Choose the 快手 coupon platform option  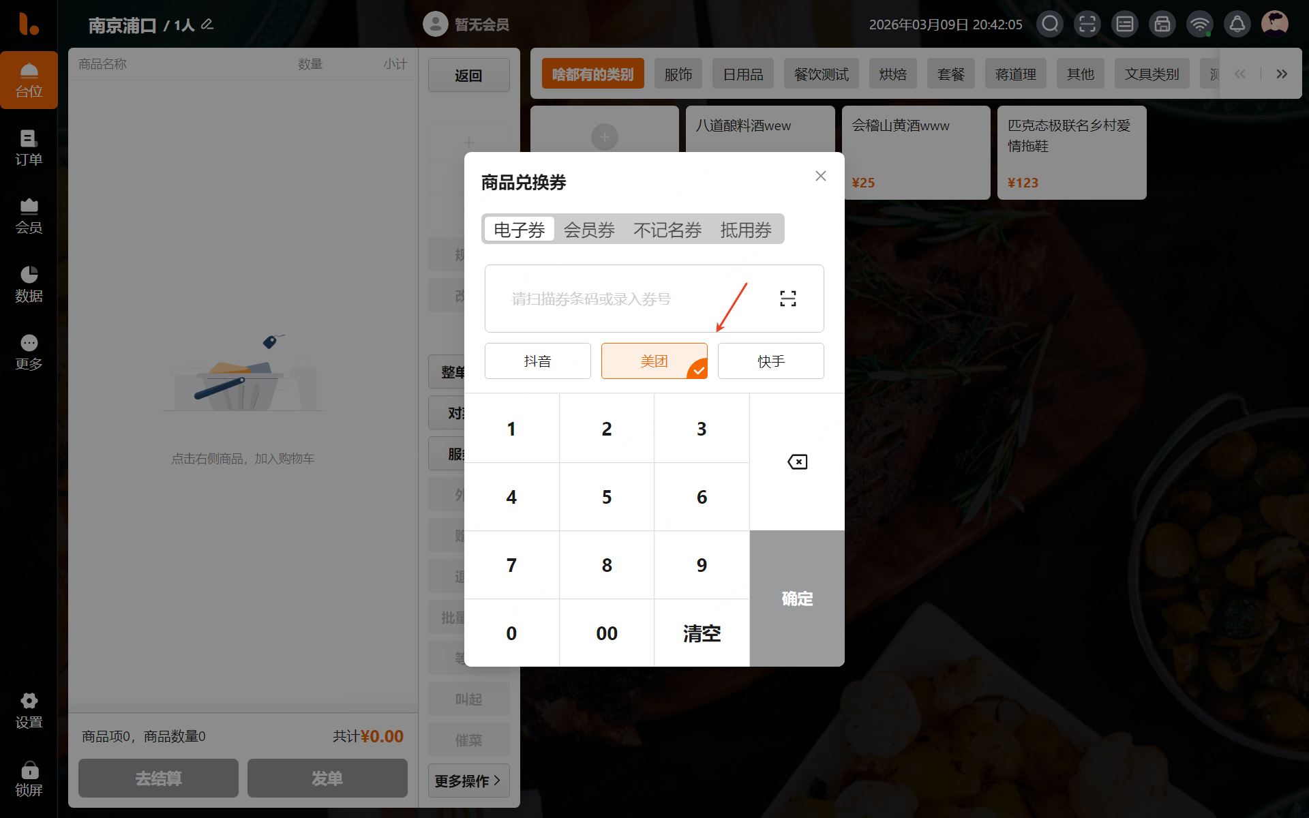click(x=770, y=361)
